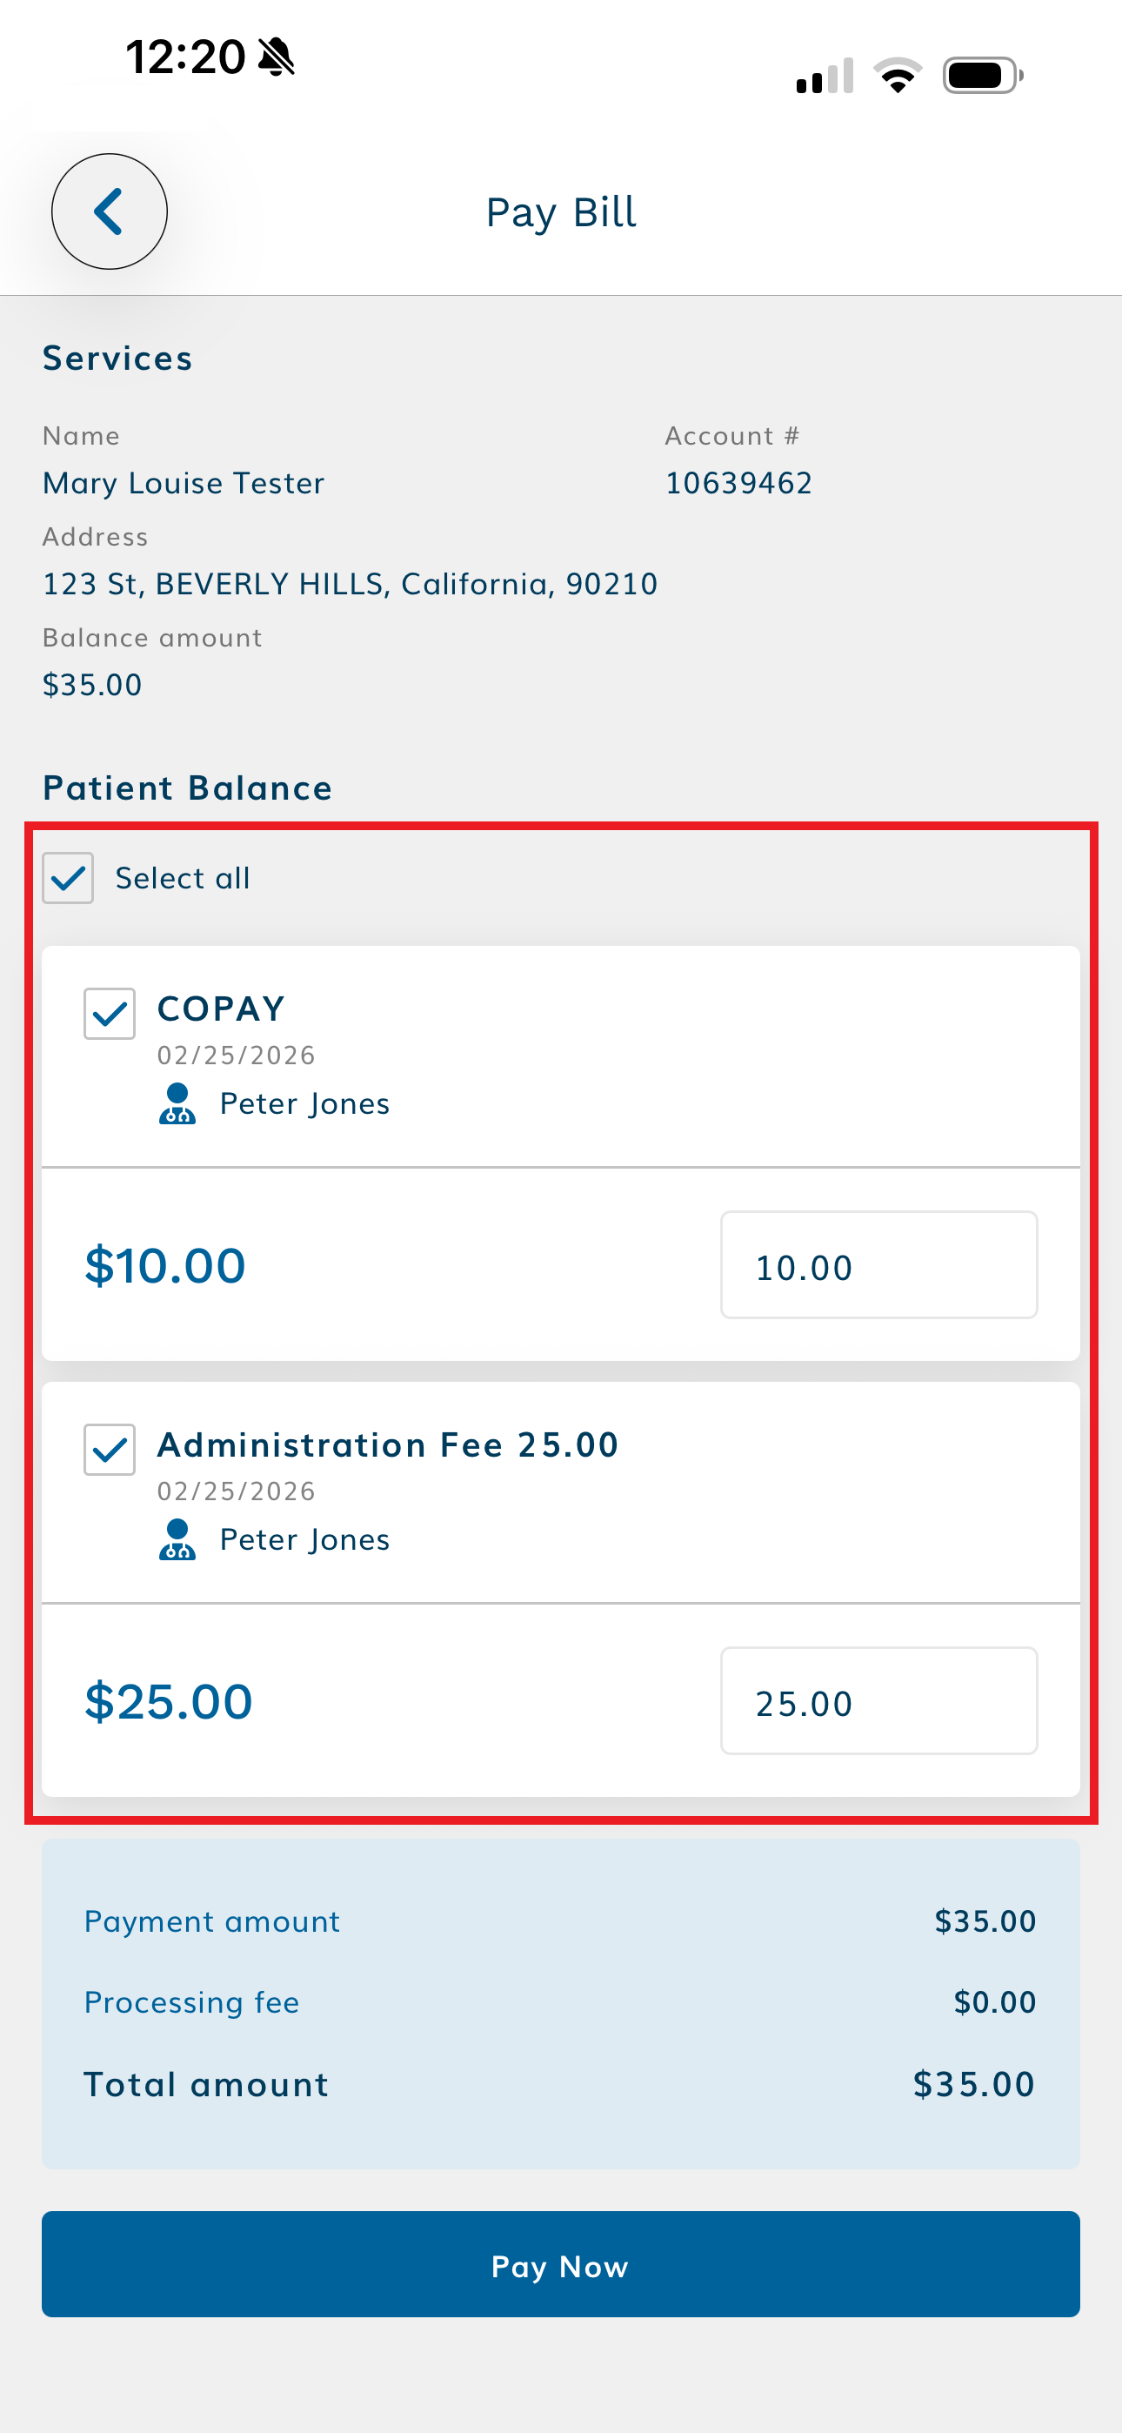Click the doctor icon under COPAY
This screenshot has width=1122, height=2433.
click(x=177, y=1103)
